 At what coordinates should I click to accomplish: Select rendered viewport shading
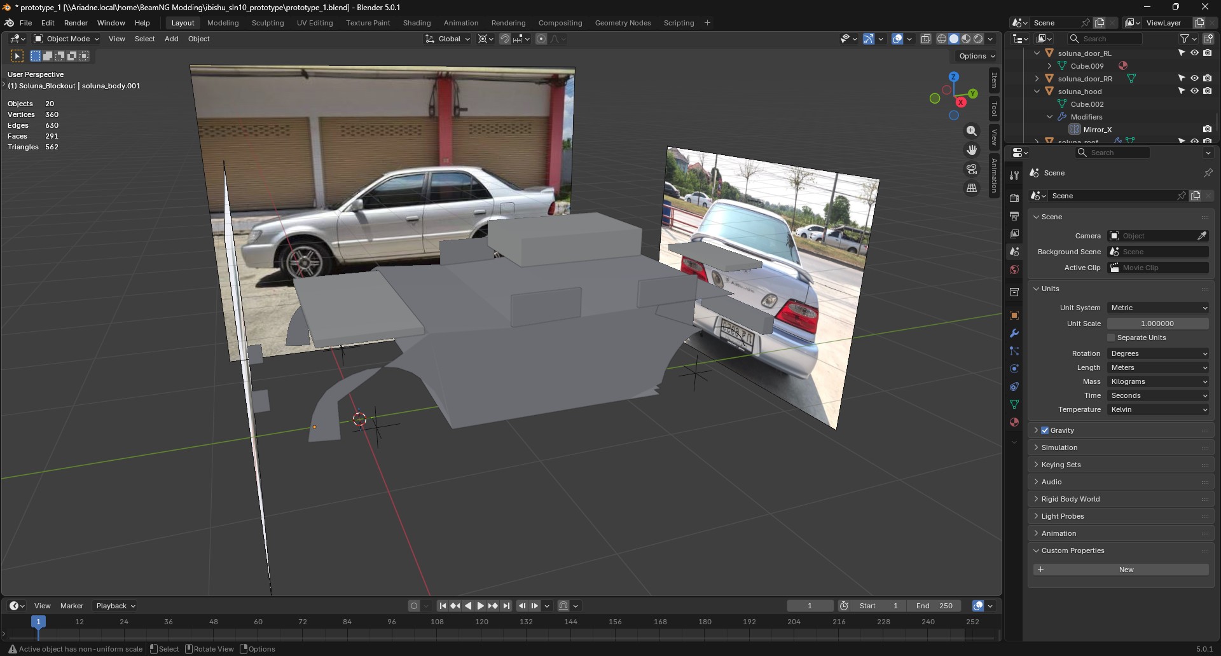pos(978,39)
